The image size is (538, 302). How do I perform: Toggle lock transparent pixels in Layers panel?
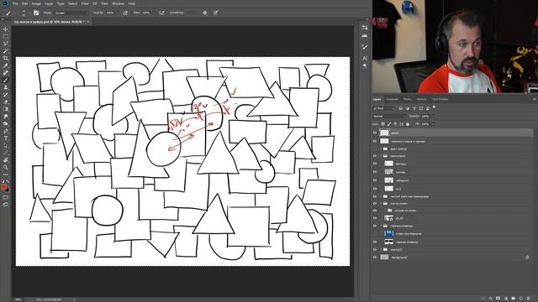(x=383, y=124)
